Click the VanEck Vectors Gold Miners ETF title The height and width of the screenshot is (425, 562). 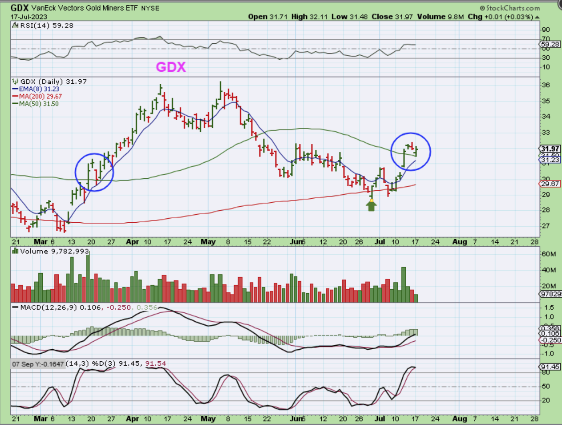click(85, 8)
